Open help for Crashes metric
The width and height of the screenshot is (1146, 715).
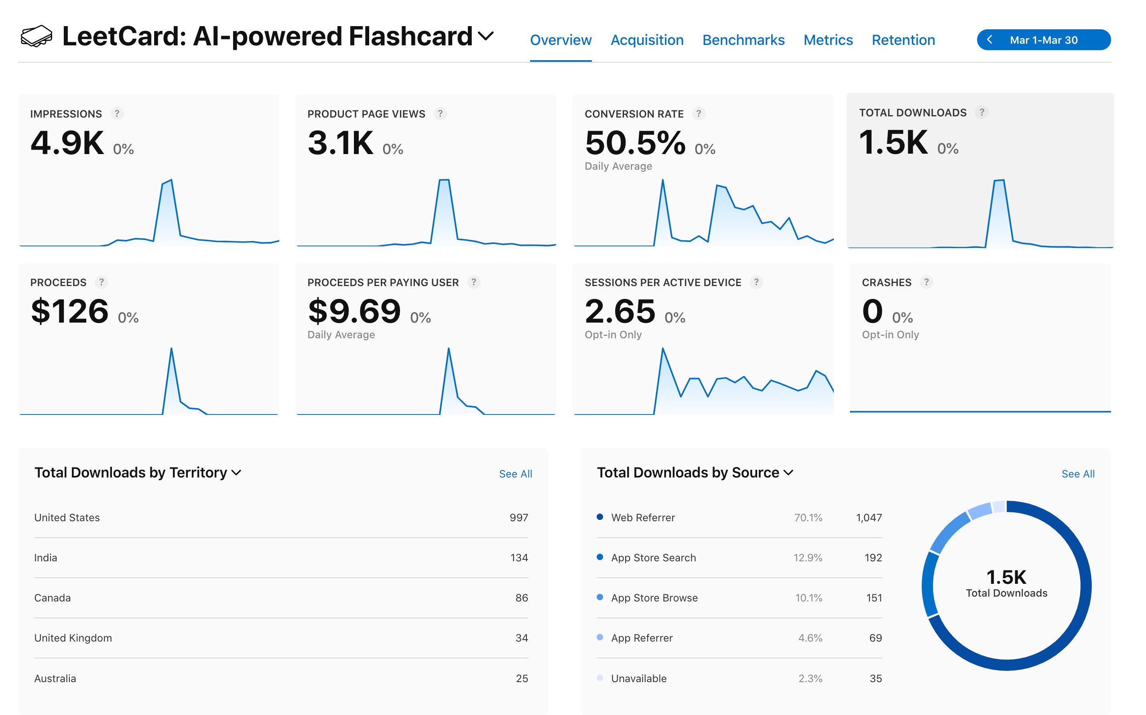point(926,282)
